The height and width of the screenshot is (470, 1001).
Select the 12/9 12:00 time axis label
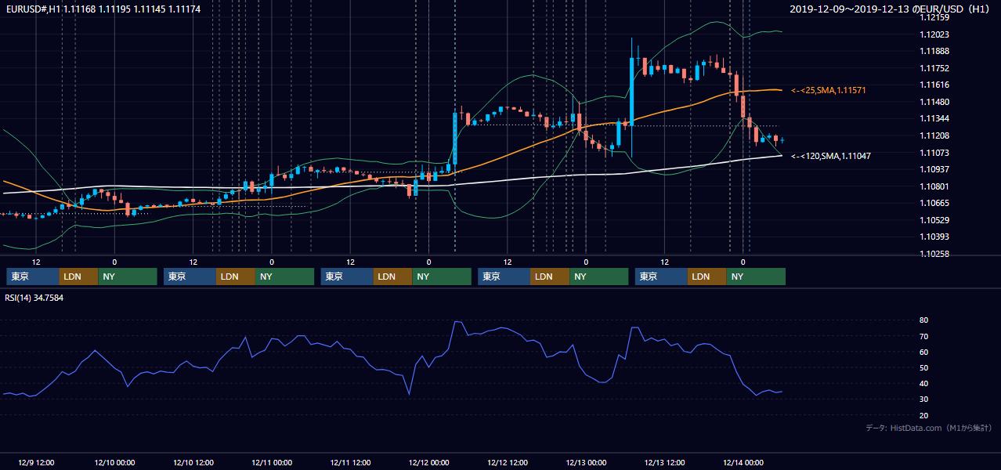[x=36, y=462]
